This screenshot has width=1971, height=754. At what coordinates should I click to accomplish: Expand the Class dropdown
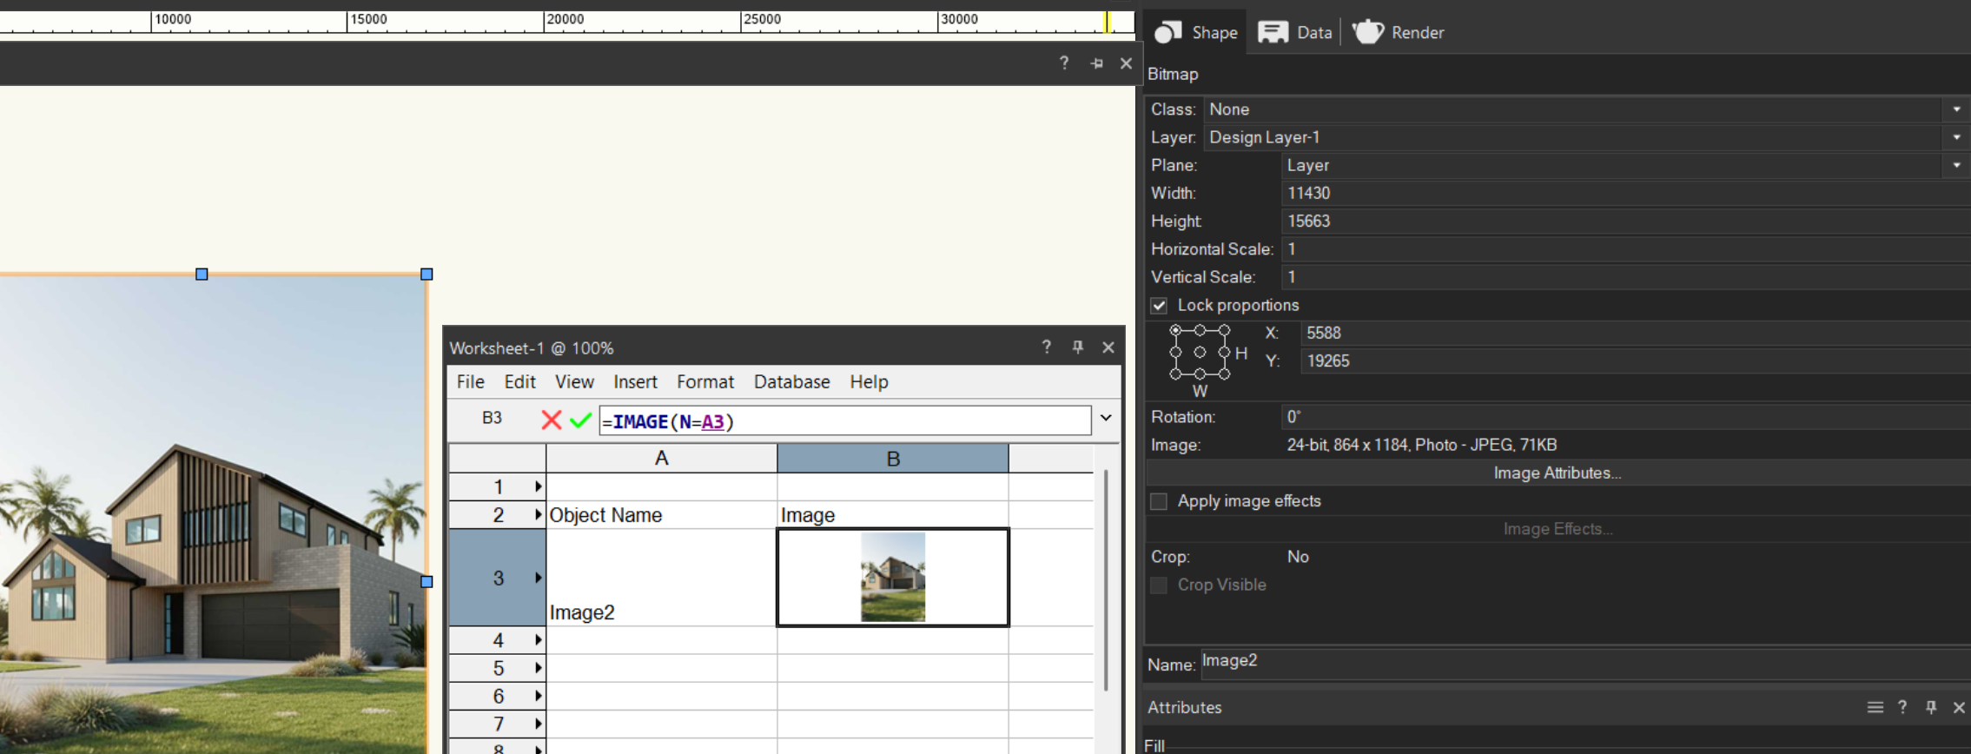coord(1956,109)
